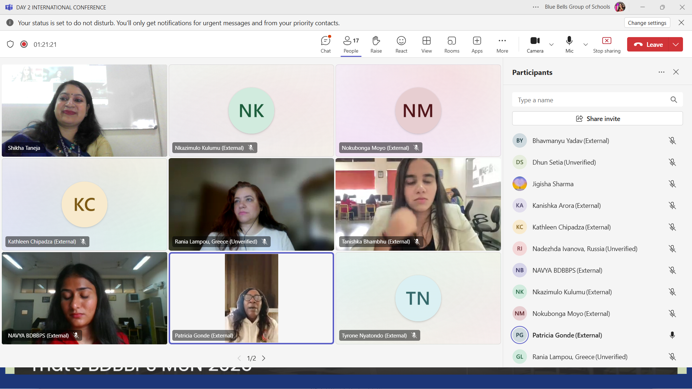Toggle the Camera on or off
Image resolution: width=692 pixels, height=389 pixels.
pos(535,44)
